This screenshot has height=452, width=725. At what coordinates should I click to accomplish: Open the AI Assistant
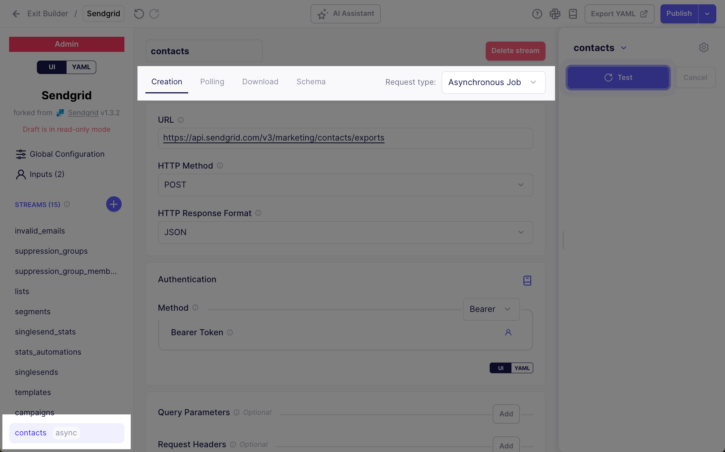345,13
